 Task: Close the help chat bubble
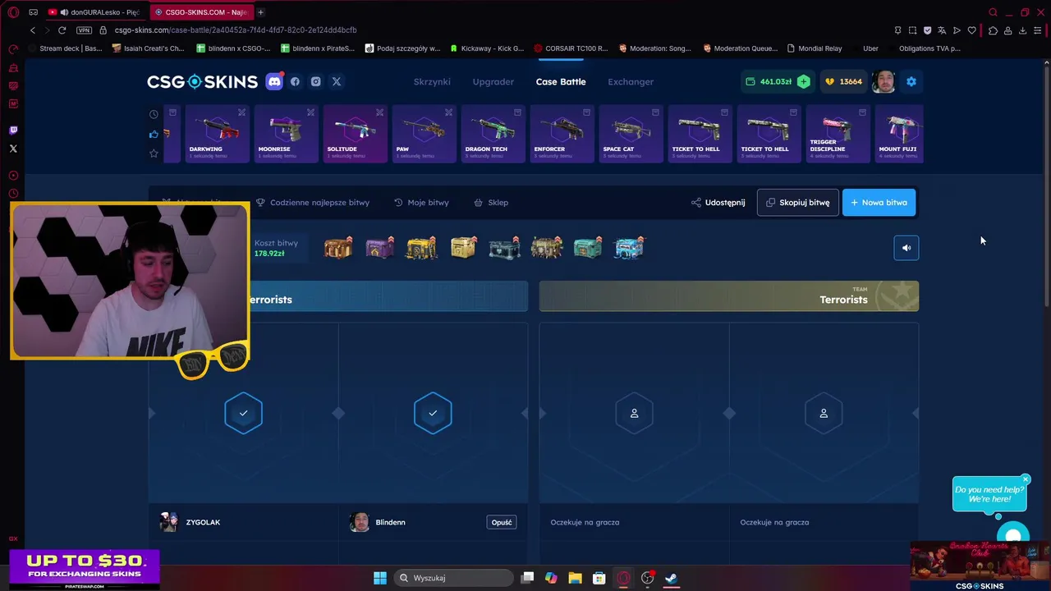click(1026, 479)
